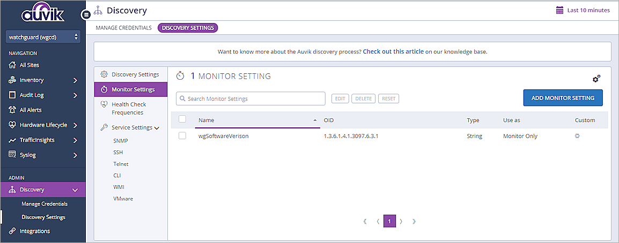619x243 pixels.
Task: Expand the Syslog submenu arrow
Action: point(76,155)
